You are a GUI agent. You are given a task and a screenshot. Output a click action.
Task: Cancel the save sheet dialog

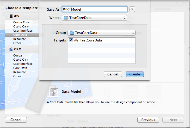point(113,74)
